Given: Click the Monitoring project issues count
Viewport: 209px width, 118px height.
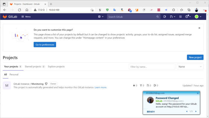Looking at the screenshot, I should 156,85.
